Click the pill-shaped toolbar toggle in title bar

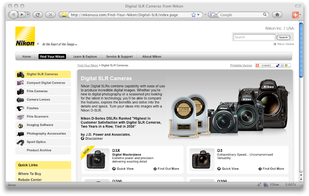click(298, 6)
